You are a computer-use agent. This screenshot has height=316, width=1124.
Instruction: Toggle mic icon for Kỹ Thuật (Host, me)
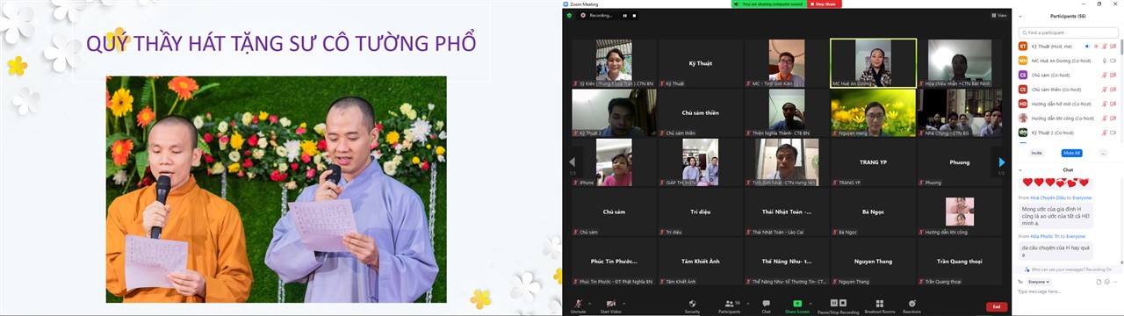(1104, 46)
